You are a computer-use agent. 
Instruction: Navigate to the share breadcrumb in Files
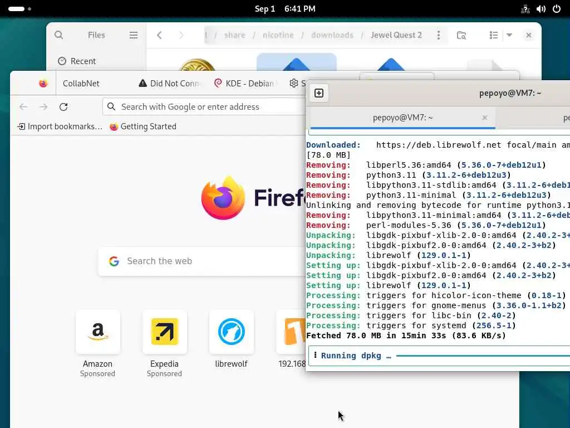click(x=234, y=35)
